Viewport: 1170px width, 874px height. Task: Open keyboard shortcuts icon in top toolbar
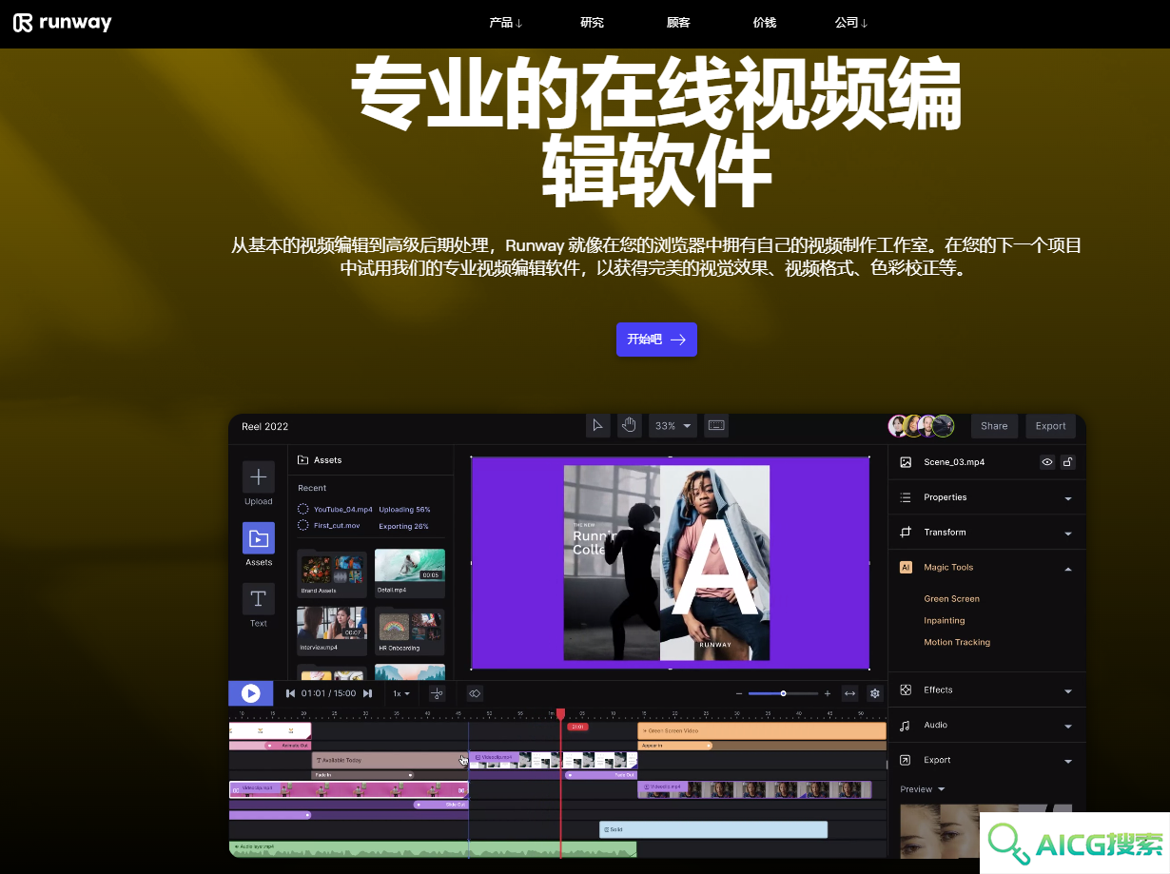(716, 426)
